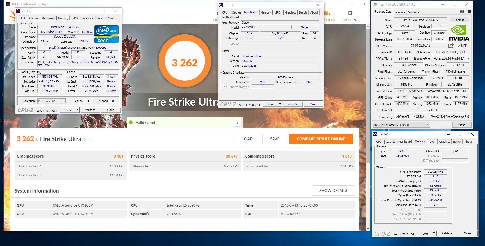The height and width of the screenshot is (246, 485).
Task: Click the SHOW DETAILS button
Action: click(333, 190)
